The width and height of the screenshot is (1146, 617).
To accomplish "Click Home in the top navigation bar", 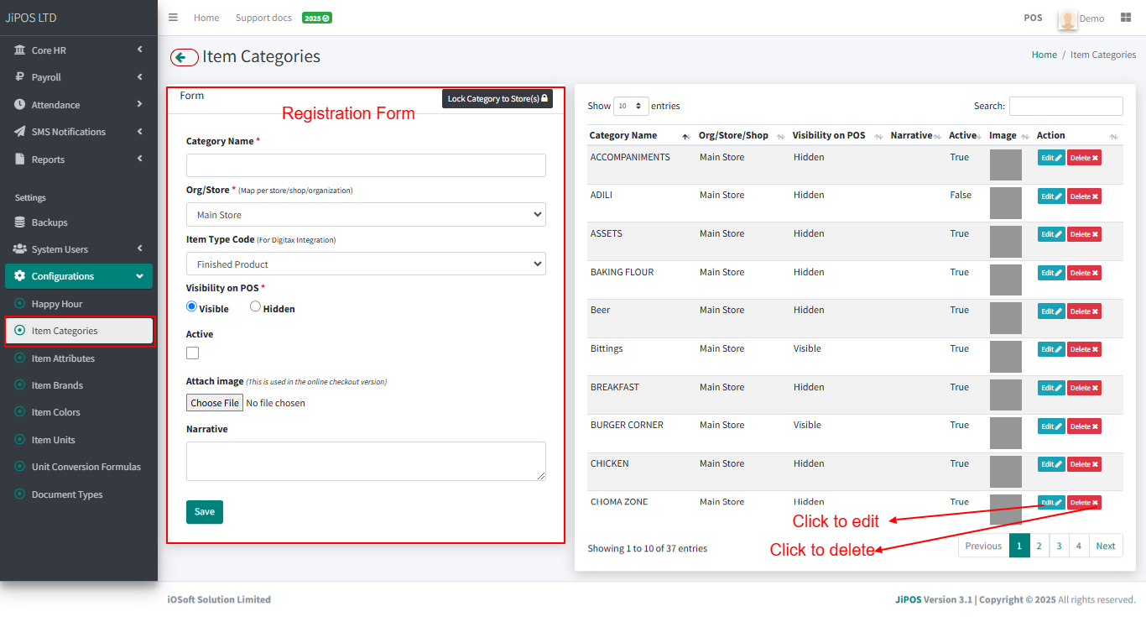I will click(x=206, y=16).
